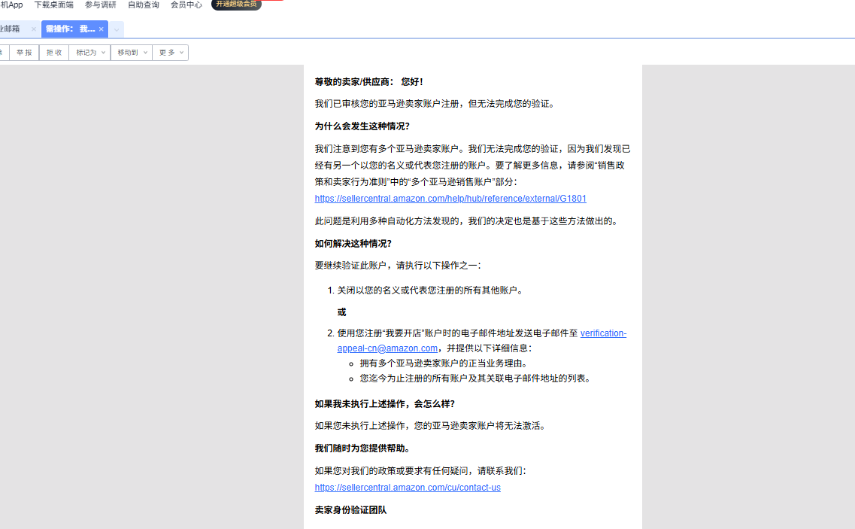
Task: Go to 自助查询 in the top bar
Action: (143, 5)
